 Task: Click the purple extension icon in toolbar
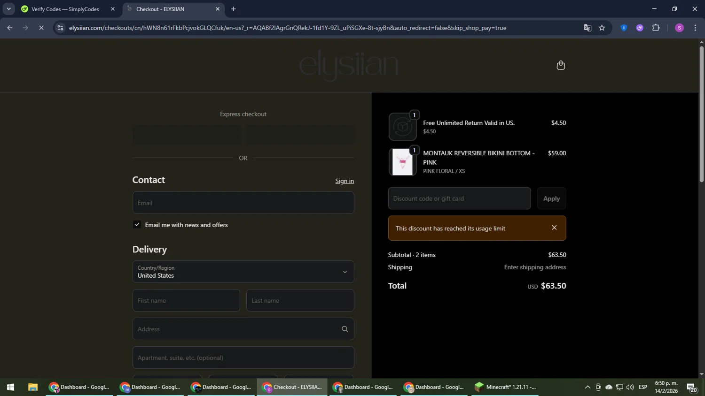click(640, 28)
